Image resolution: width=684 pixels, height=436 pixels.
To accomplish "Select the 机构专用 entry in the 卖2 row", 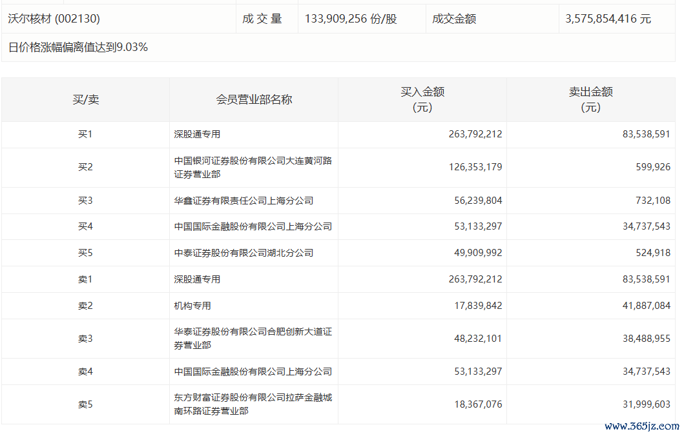I will (192, 306).
